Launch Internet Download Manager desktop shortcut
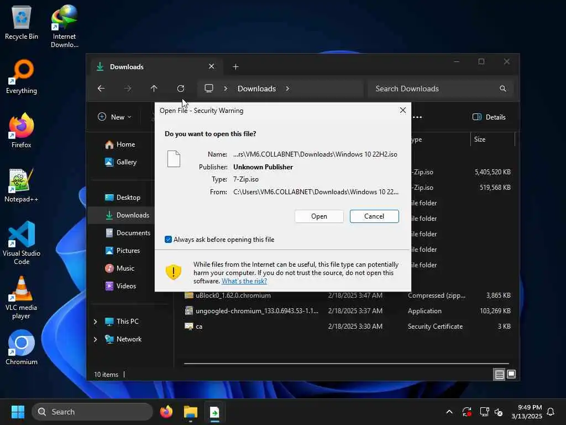Viewport: 566px width, 425px height. click(x=64, y=26)
